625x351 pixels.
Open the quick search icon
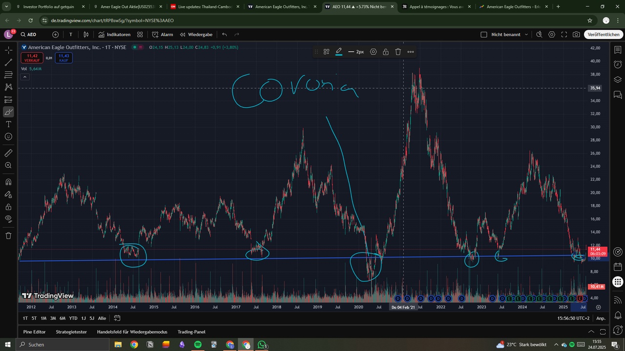[539, 35]
